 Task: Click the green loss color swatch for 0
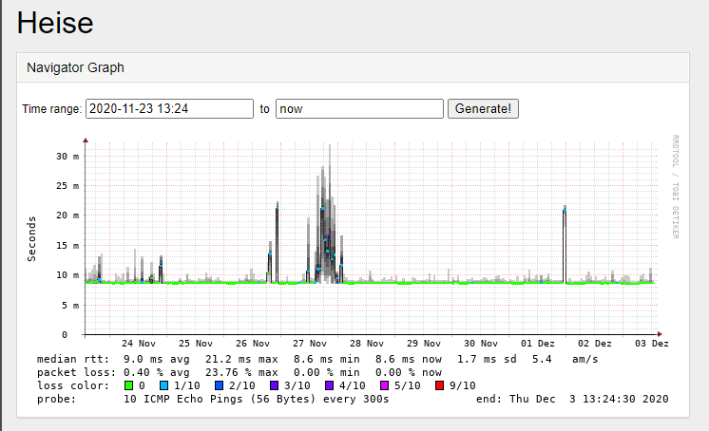[x=129, y=385]
